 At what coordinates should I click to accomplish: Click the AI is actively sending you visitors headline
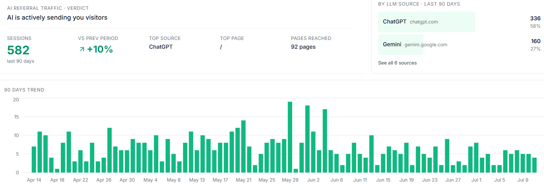click(57, 17)
